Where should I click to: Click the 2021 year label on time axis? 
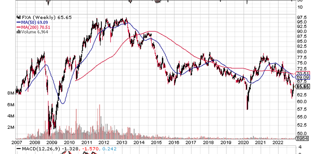(x=261, y=142)
